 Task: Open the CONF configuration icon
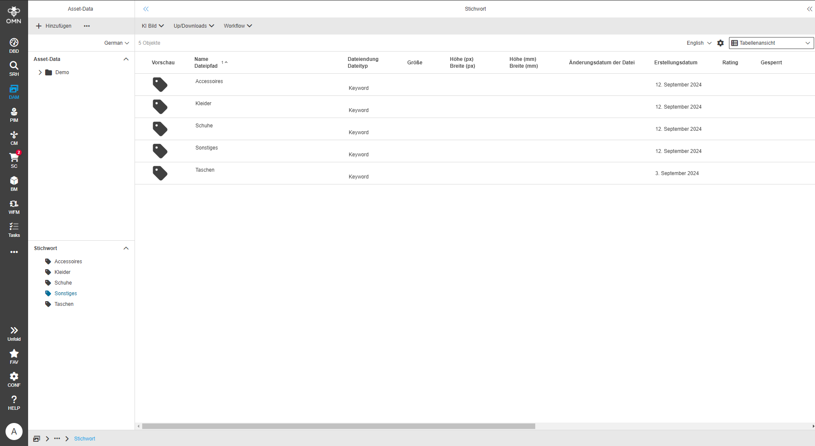tap(14, 378)
